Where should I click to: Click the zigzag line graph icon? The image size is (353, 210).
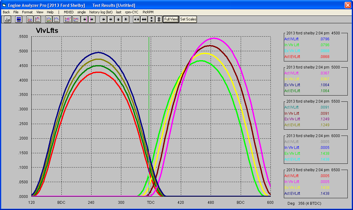[76, 19]
